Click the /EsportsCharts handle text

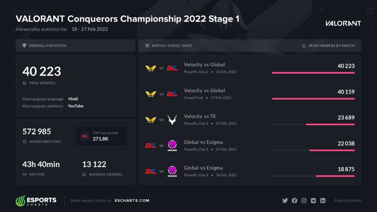pyautogui.click(x=347, y=201)
